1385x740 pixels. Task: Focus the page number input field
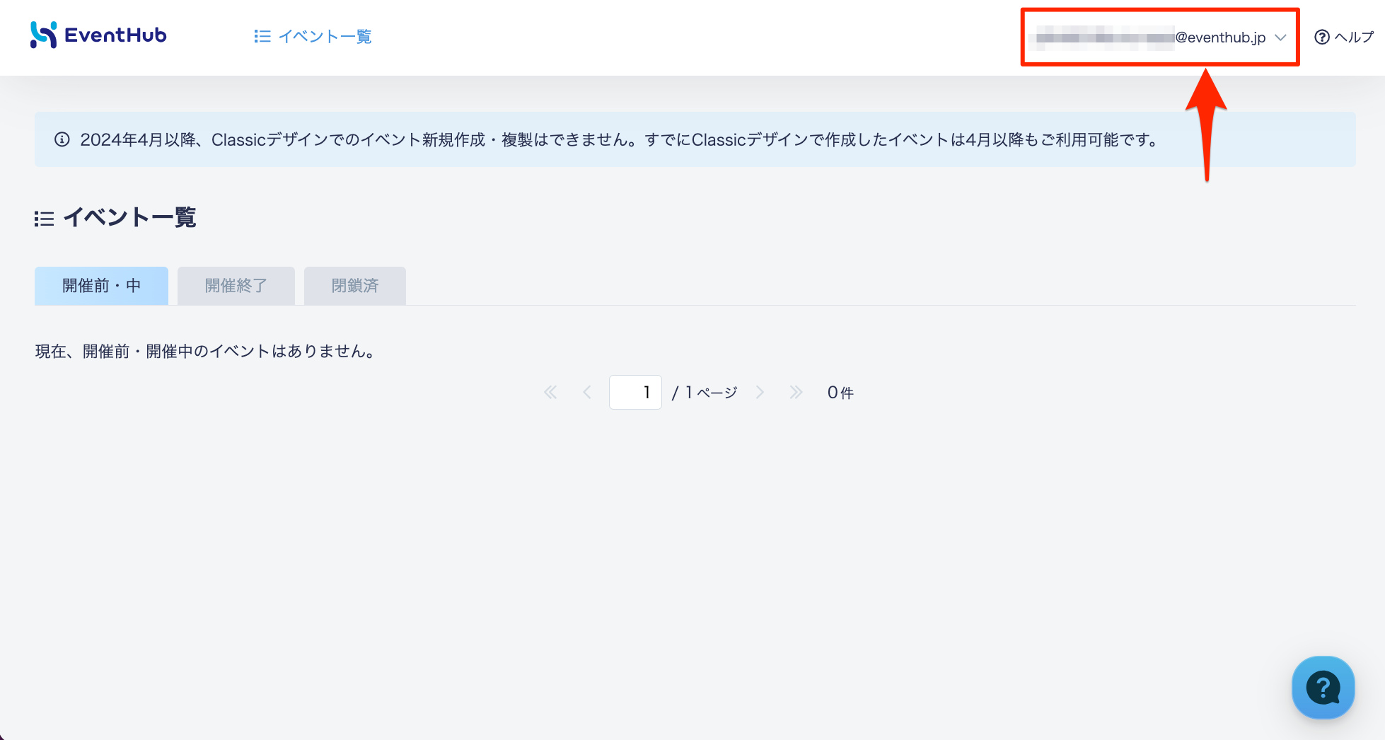tap(635, 392)
